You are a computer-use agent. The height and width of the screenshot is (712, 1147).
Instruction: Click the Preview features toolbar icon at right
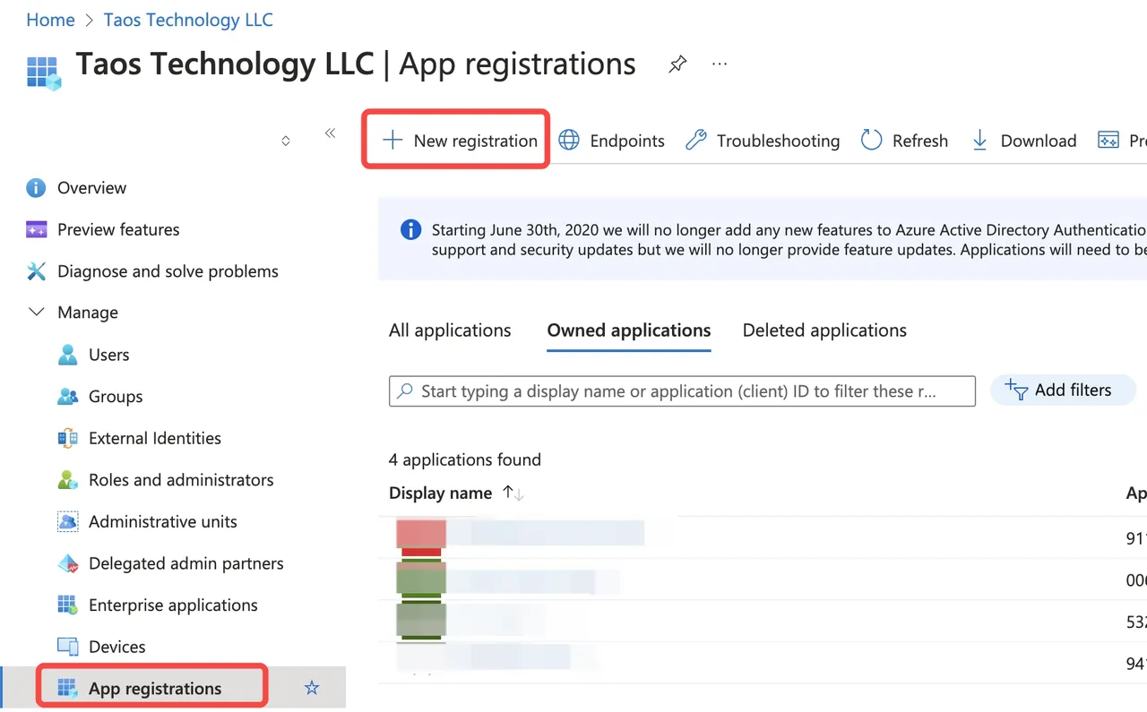click(x=1108, y=141)
